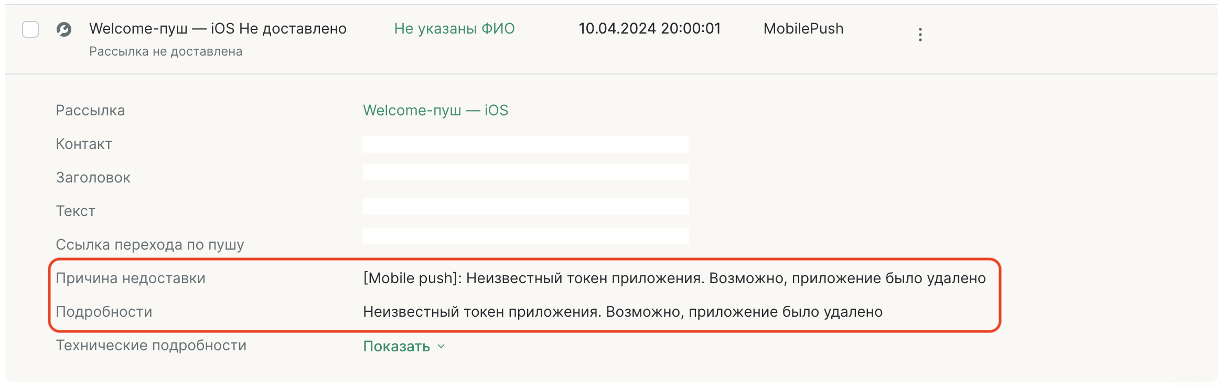Image resolution: width=1223 pixels, height=387 pixels.
Task: Click the 'Ссылка перехода по пушу' label
Action: [x=150, y=244]
